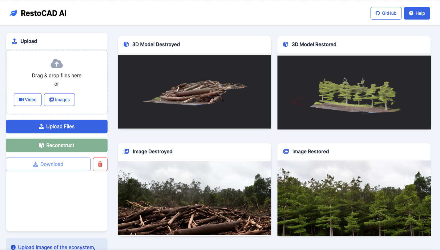
Task: Choose Images file upload option
Action: (x=59, y=100)
